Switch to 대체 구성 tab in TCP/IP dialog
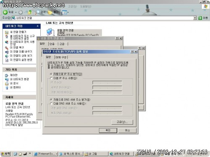 click(61, 57)
